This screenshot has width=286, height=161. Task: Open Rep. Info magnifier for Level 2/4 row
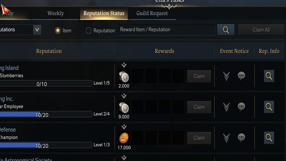[x=269, y=107]
